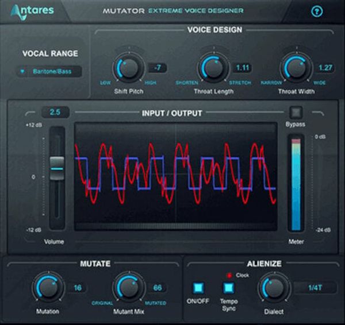Screen dimensions: 345x325
Task: Click the +12 dB volume scale label
Action: click(34, 125)
